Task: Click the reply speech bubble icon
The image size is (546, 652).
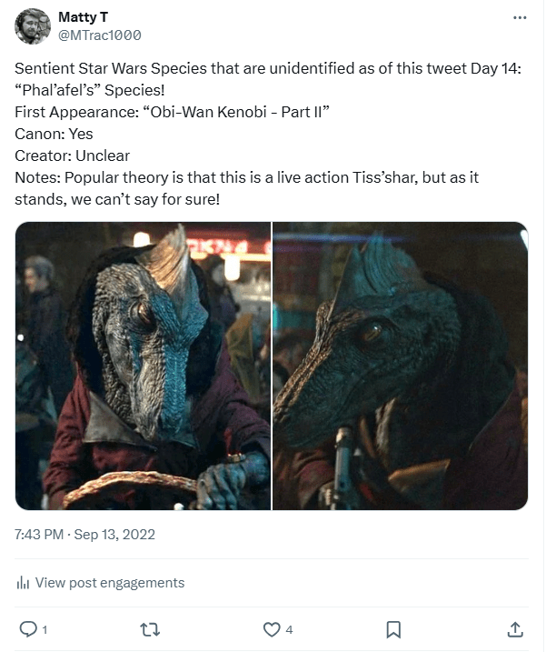Action: pos(27,628)
